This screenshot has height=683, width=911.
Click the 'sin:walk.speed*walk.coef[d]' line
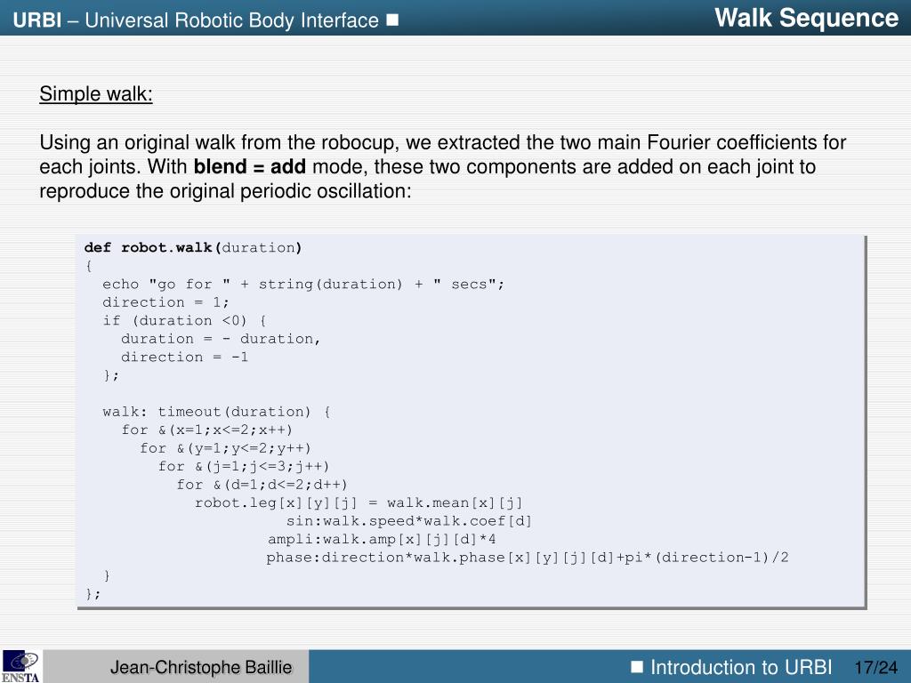[x=409, y=521]
